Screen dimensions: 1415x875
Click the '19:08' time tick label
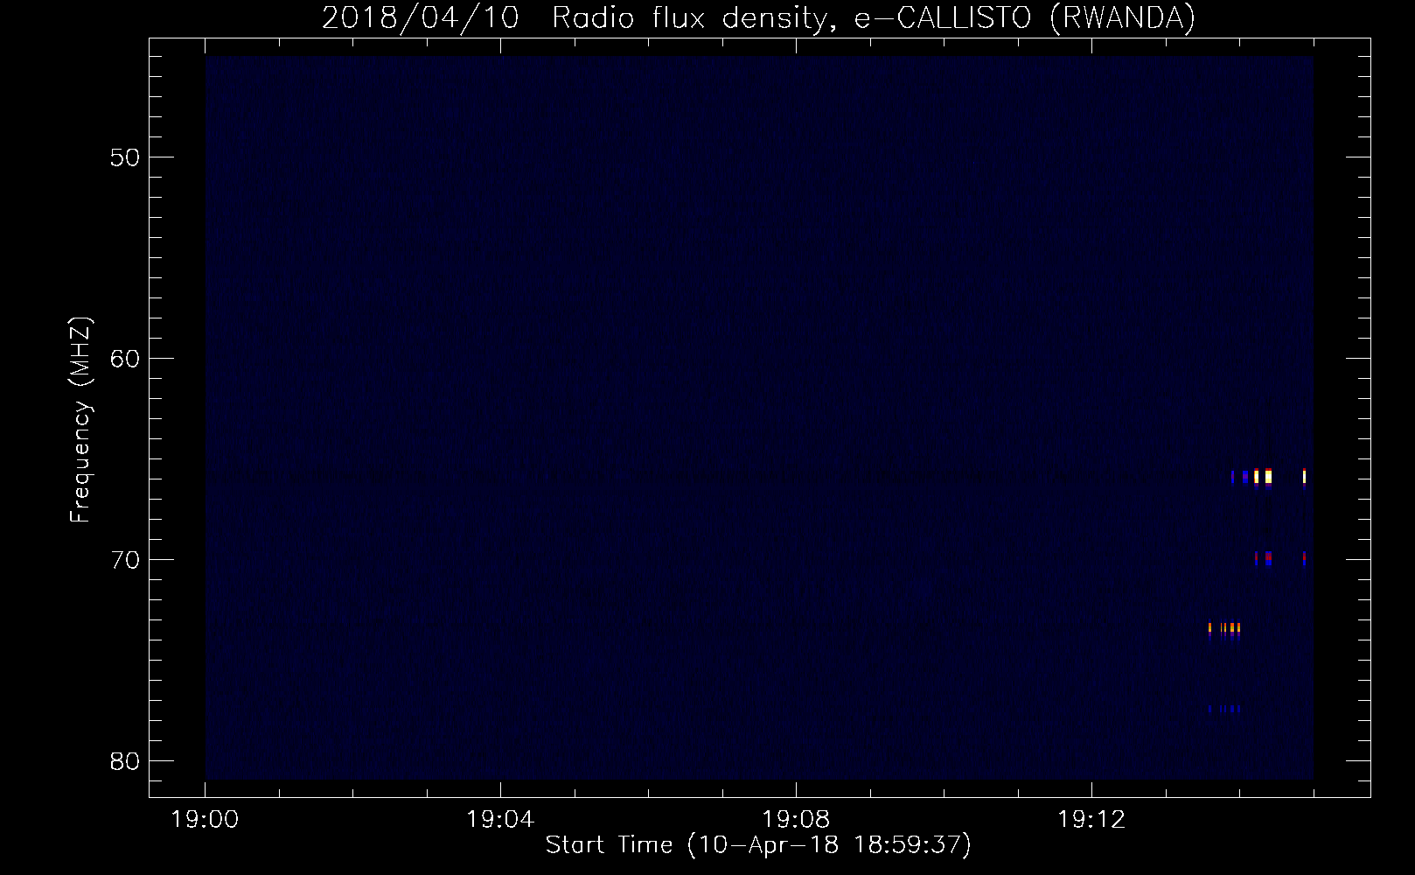pos(796,820)
